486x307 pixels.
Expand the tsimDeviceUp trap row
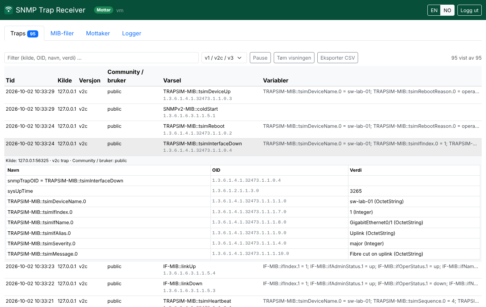[x=243, y=95]
